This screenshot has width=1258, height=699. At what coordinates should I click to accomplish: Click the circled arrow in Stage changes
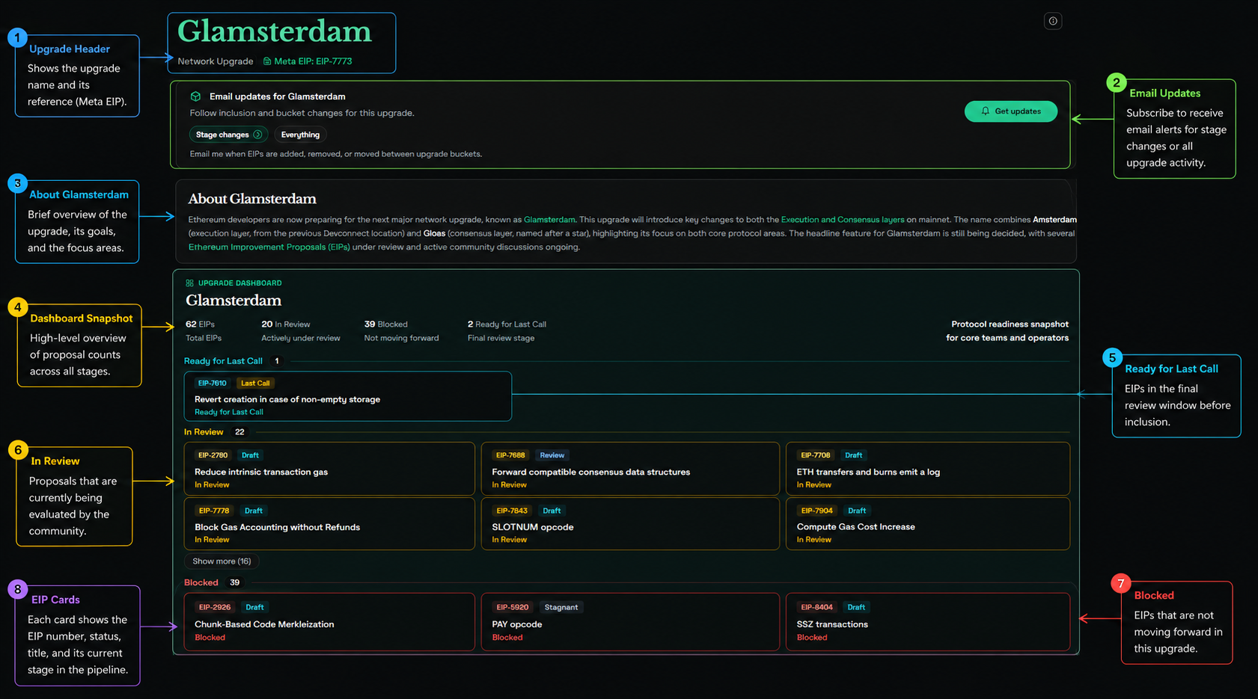coord(257,135)
